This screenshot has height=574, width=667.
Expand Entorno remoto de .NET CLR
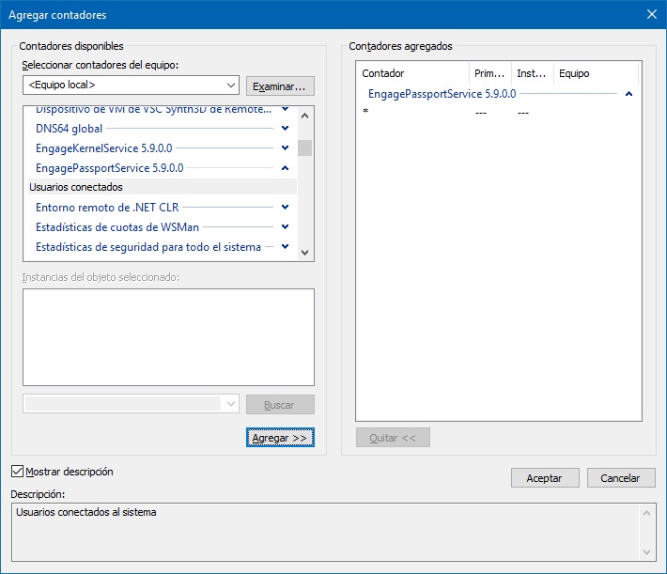click(x=285, y=208)
